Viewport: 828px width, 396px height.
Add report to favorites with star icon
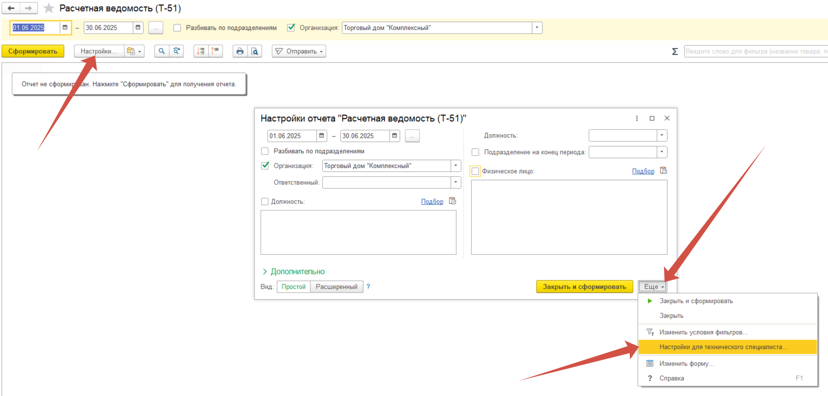point(49,8)
